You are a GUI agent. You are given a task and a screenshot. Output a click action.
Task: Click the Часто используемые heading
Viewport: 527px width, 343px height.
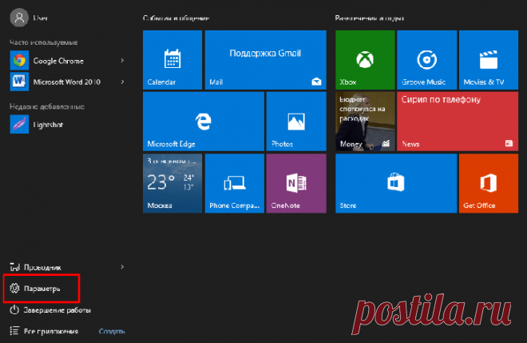tap(44, 42)
